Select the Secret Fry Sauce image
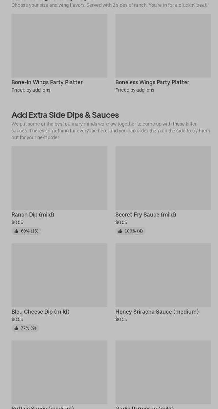The height and width of the screenshot is (409, 218). [163, 178]
